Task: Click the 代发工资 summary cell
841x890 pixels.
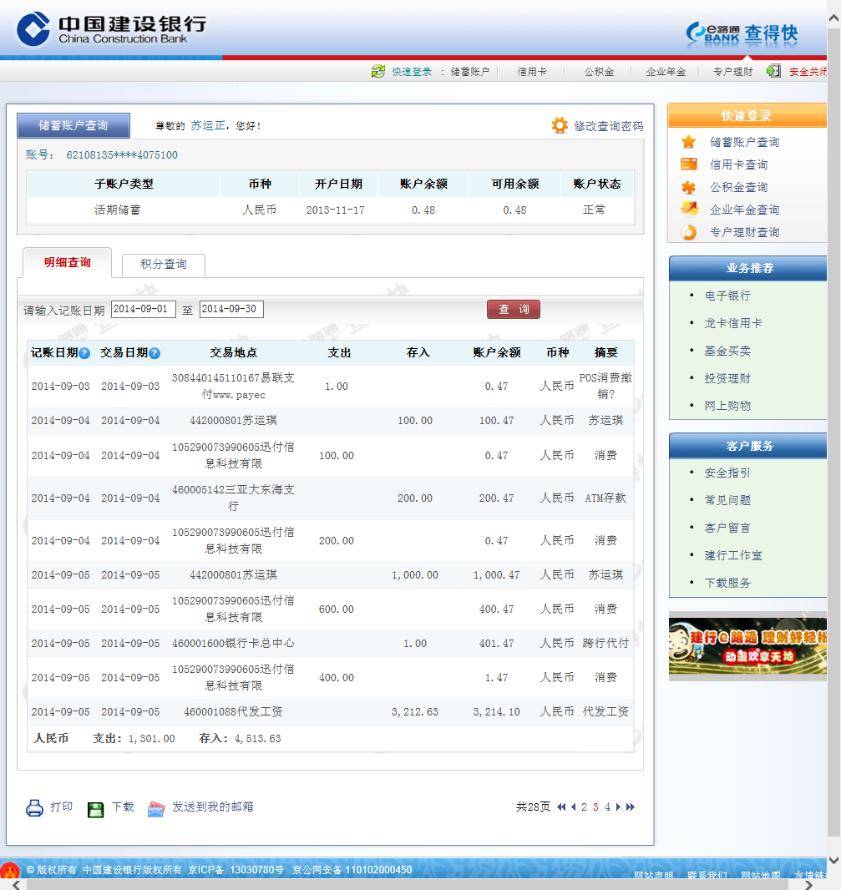Action: [605, 712]
